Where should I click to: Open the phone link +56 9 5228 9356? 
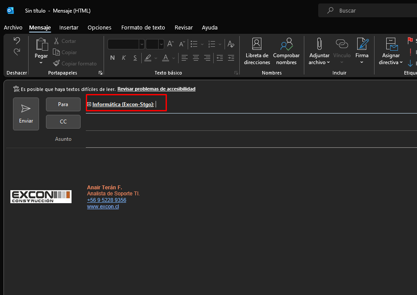coord(107,200)
